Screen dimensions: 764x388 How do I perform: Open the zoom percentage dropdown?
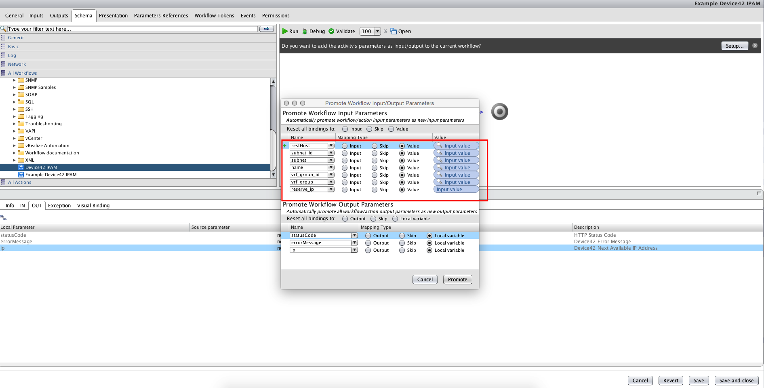377,31
